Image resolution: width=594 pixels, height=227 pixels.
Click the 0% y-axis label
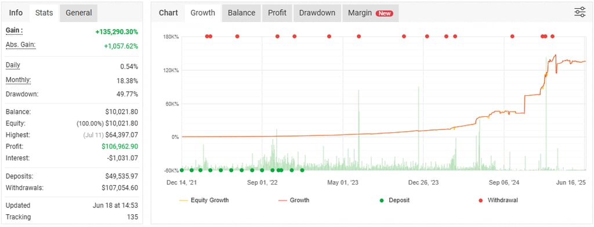[175, 137]
